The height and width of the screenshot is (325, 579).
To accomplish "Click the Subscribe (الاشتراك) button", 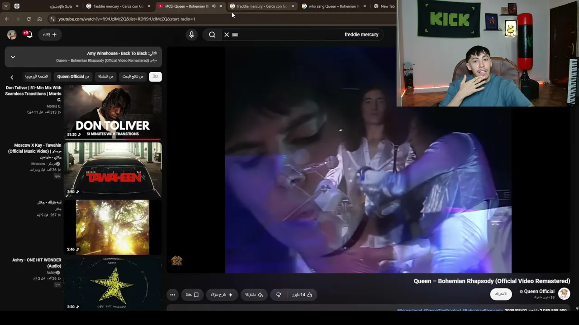I will [x=501, y=294].
